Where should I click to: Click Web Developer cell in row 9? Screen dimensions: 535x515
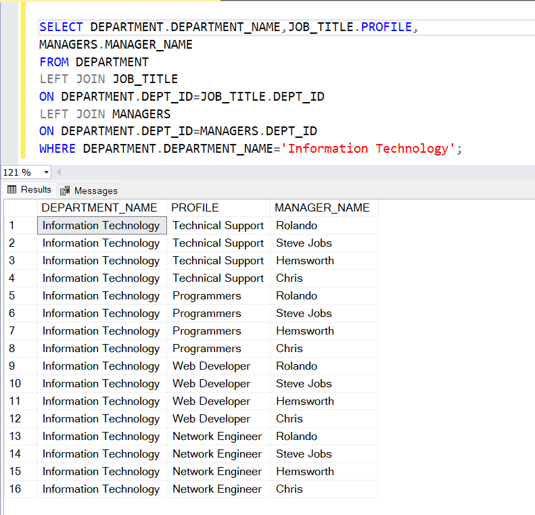[x=218, y=366]
